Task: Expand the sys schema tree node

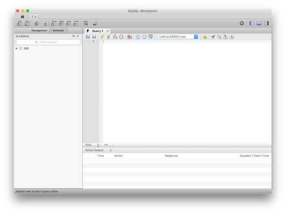Action: pos(17,48)
